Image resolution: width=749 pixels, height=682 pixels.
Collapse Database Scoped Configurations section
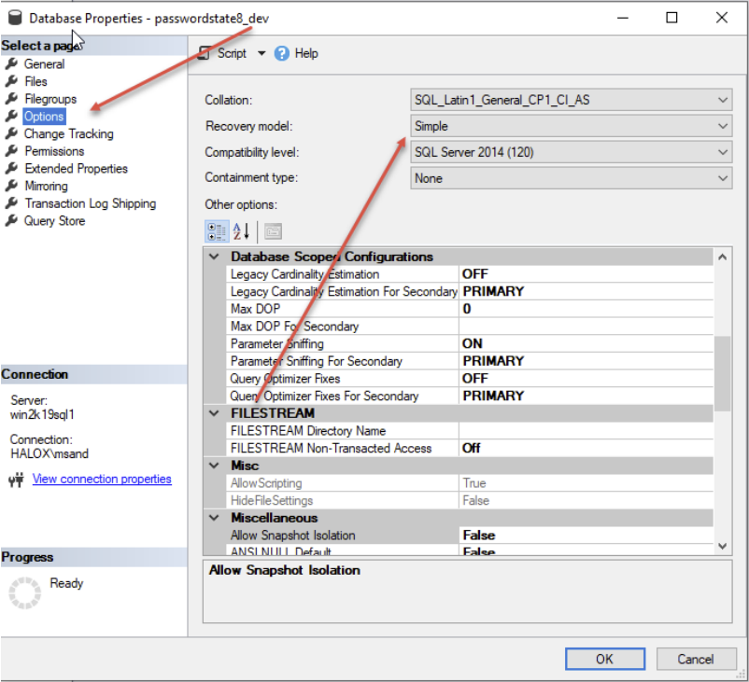point(214,257)
